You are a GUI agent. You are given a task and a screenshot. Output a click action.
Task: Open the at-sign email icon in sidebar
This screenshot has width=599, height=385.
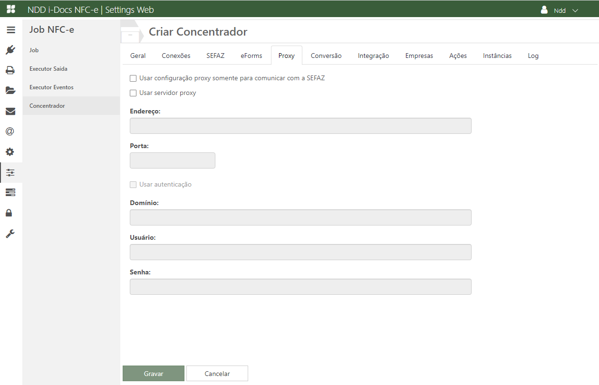[10, 131]
